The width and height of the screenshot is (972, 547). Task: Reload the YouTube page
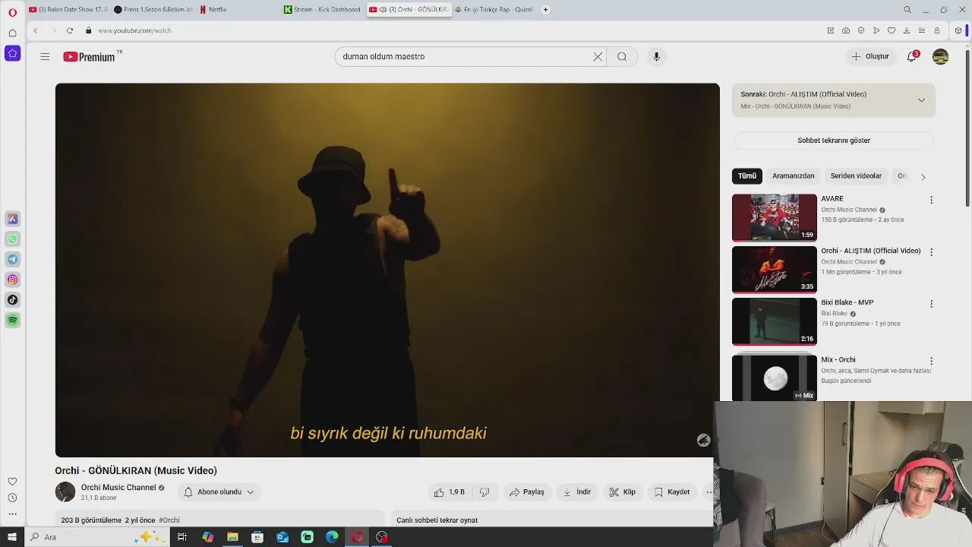pos(70,30)
